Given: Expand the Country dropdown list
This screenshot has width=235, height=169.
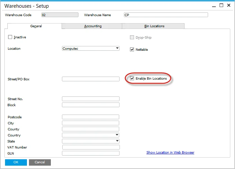Looking at the screenshot, I should (117, 135).
